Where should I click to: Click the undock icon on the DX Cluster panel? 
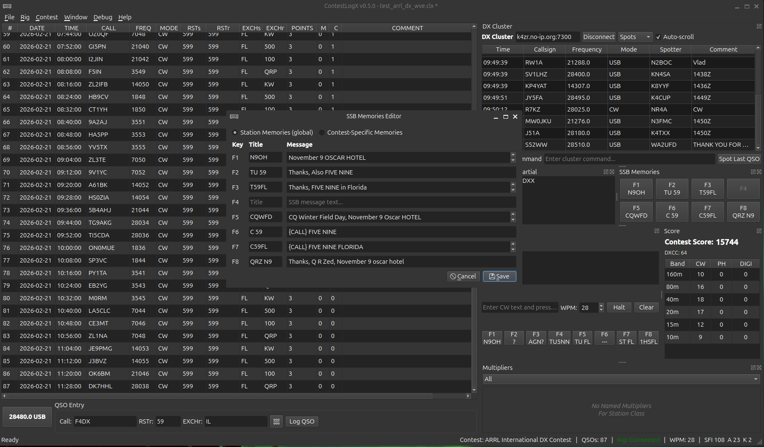click(759, 26)
